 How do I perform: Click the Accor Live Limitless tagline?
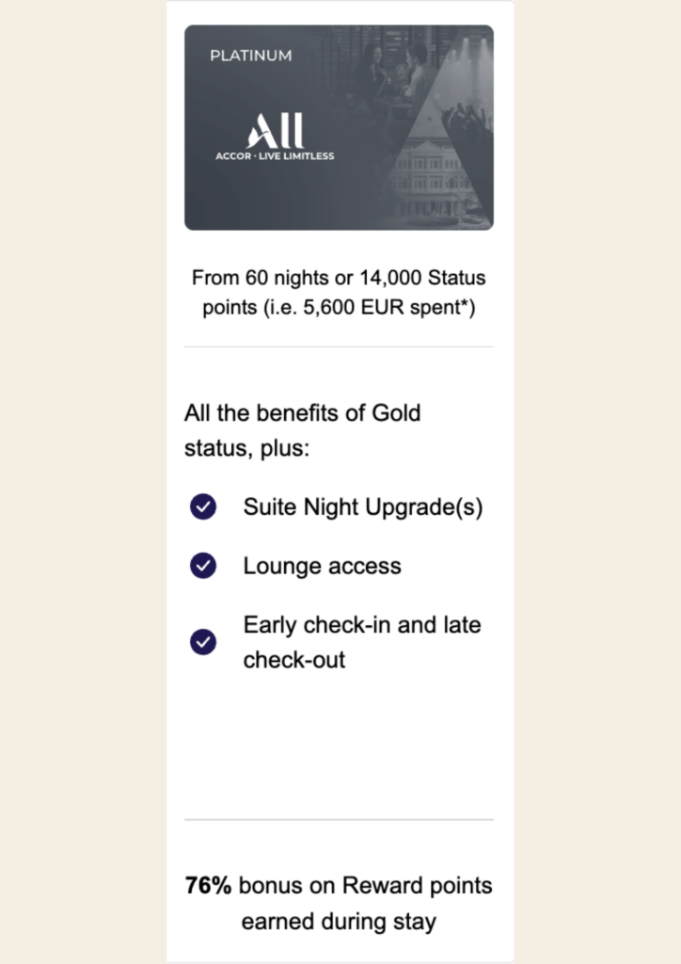[x=275, y=156]
